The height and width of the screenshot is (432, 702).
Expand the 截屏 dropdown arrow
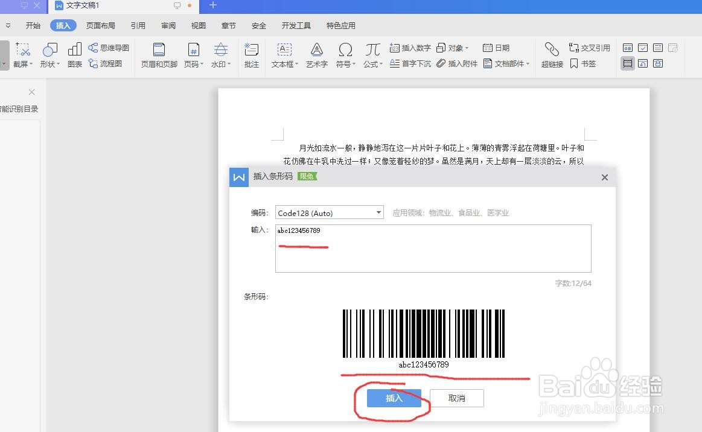tap(31, 64)
